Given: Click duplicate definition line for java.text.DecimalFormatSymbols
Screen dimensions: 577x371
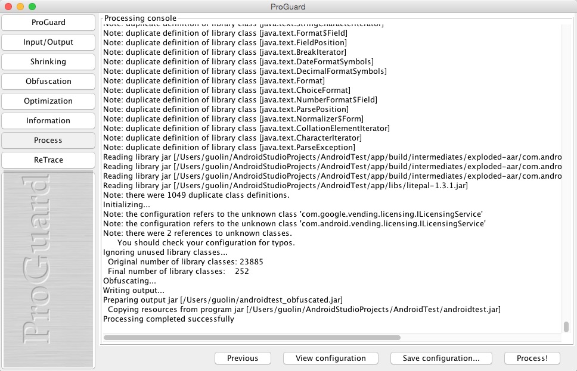Looking at the screenshot, I should (x=245, y=71).
